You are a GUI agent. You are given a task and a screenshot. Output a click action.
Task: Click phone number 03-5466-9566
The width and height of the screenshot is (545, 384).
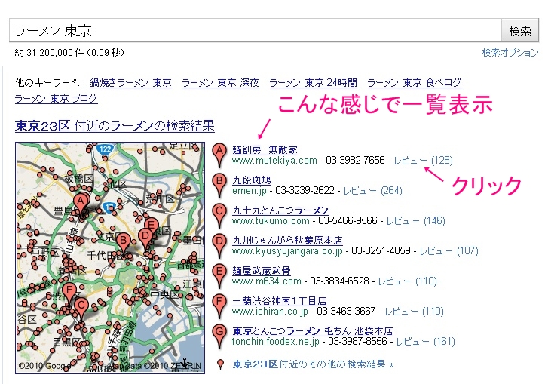[348, 221]
